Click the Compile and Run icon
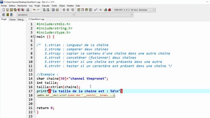 point(87,10)
